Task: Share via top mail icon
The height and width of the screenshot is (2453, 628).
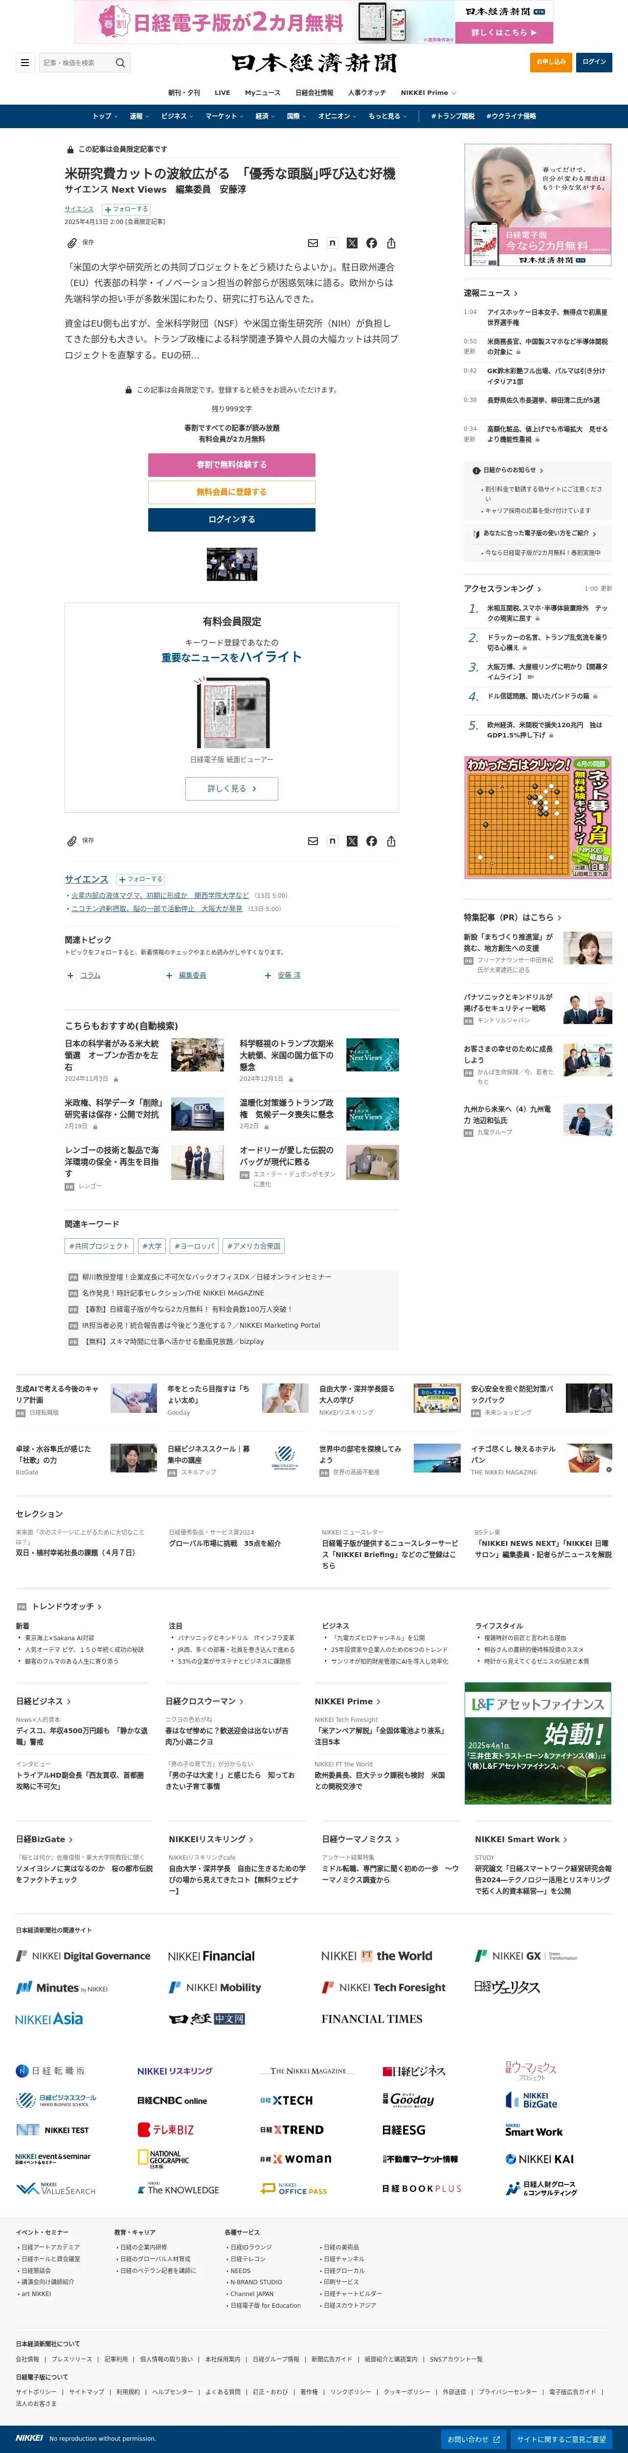Action: 313,243
